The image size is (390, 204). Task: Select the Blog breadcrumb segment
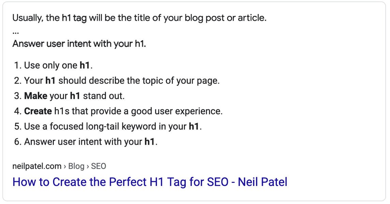point(76,166)
